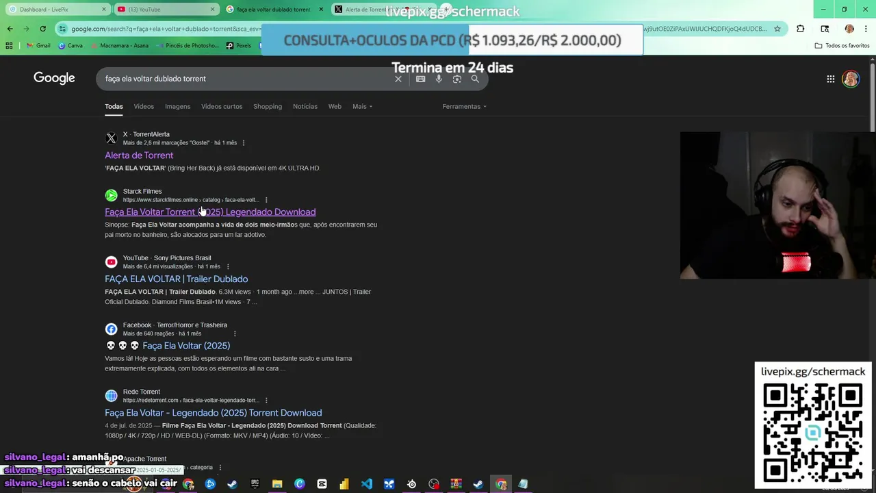Click the Pexels bookmark
876x493 pixels.
coord(239,45)
